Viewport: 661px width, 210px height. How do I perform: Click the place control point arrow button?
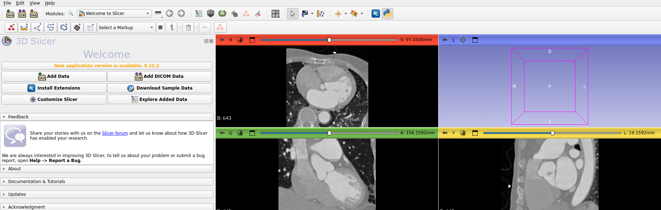tap(172, 27)
